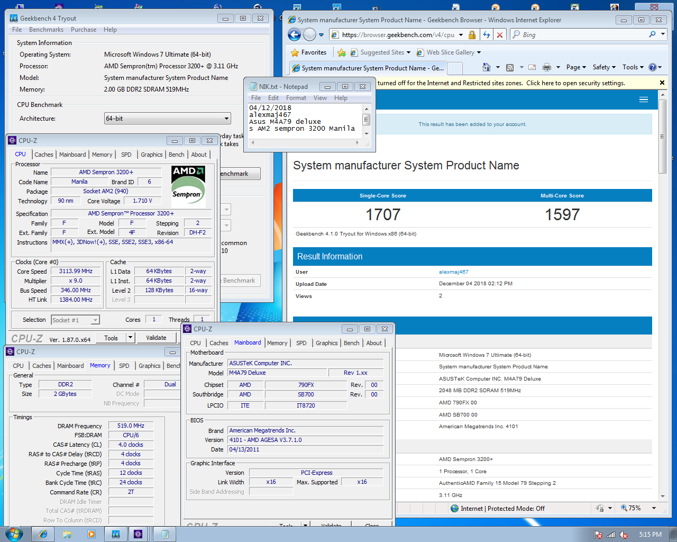Screen dimensions: 677x542
Task: Open the Favorites star button in IE
Action: tap(309, 52)
